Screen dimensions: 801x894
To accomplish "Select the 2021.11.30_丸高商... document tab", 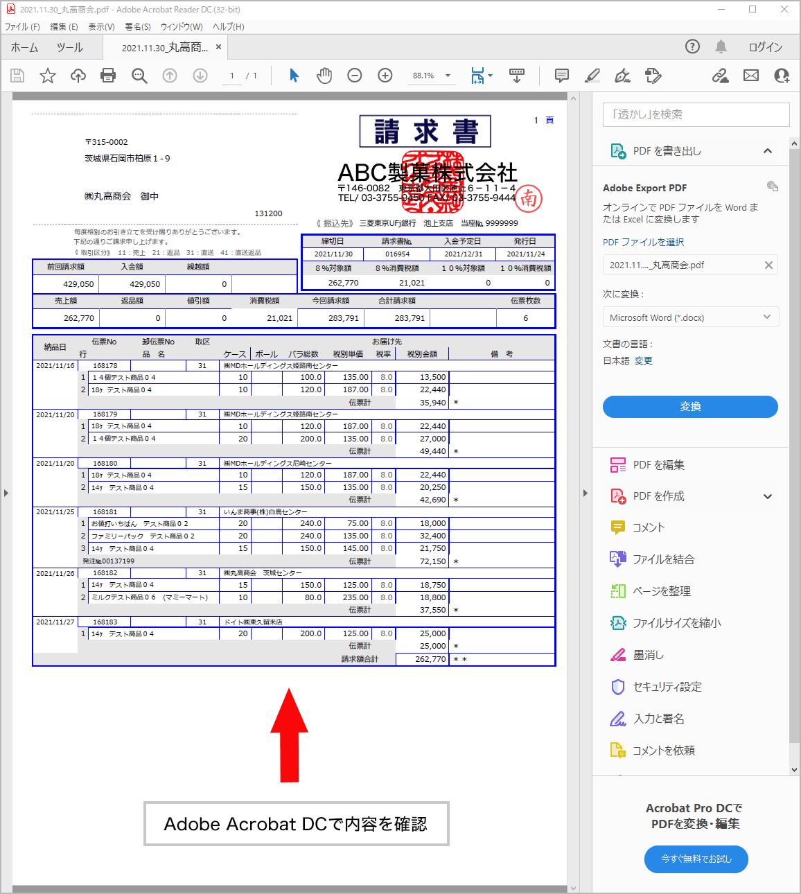I will click(x=165, y=47).
